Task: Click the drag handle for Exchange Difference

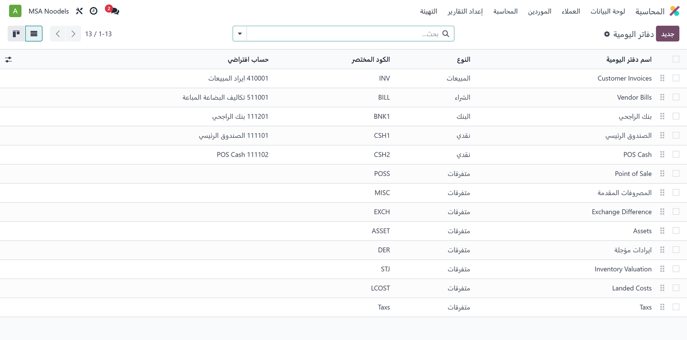Action: (662, 212)
